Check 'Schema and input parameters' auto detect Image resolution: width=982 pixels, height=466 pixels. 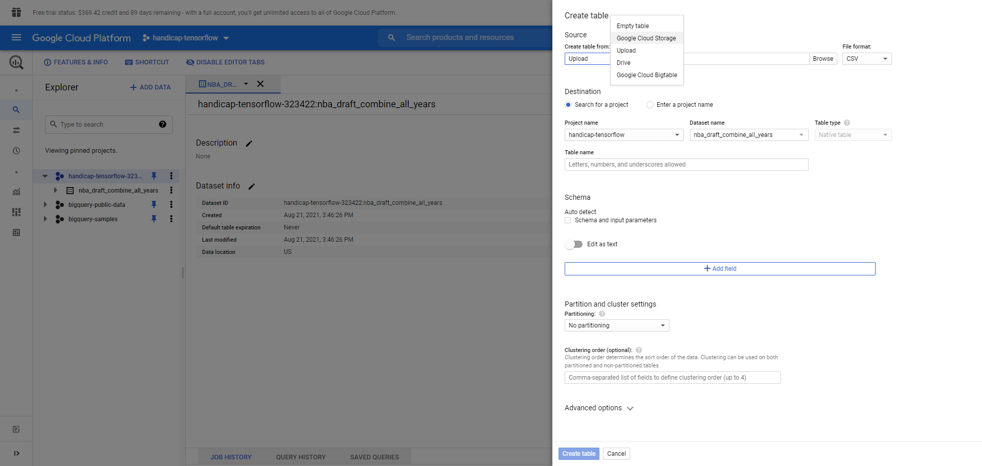568,220
